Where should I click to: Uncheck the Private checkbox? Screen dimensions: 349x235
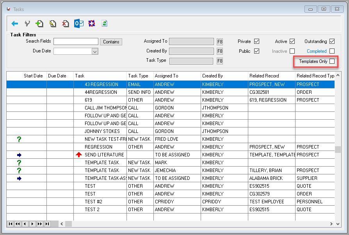point(257,41)
